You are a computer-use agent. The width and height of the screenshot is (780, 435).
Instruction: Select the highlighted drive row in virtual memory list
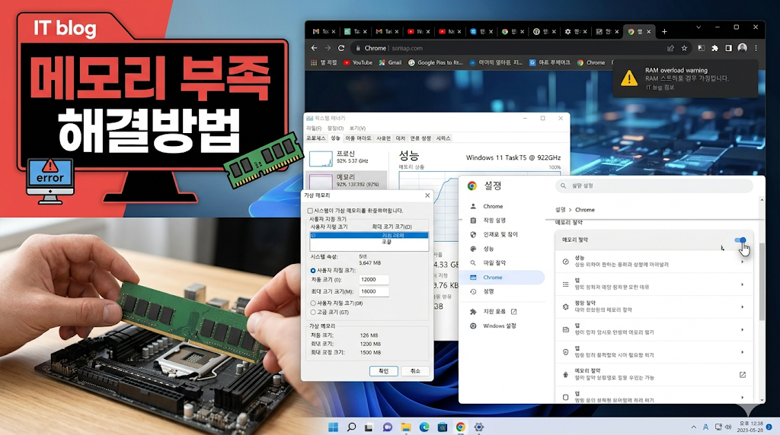pos(369,235)
